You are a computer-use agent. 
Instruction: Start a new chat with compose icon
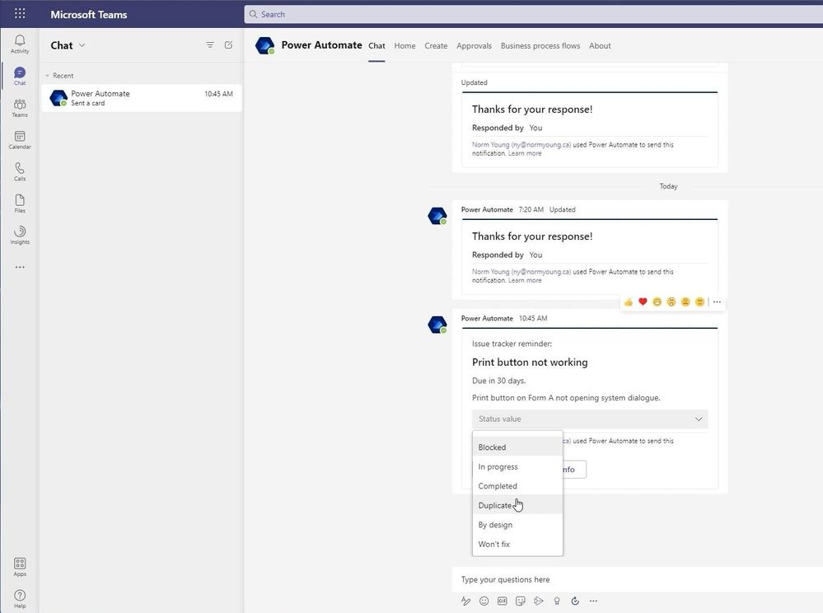coord(228,45)
